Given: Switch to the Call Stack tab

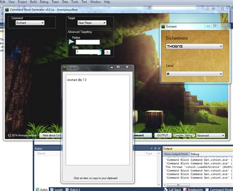Looking at the screenshot, I should (173, 190).
